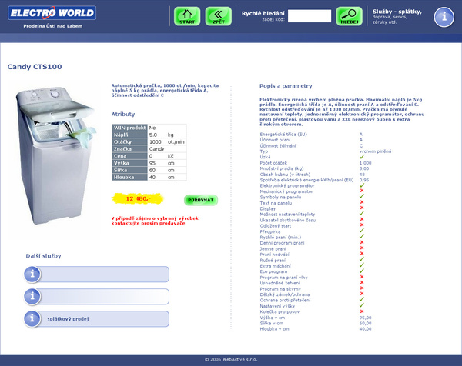The image size is (462, 366).
Task: Click the Účinnost praní parameter
Action: [x=275, y=140]
